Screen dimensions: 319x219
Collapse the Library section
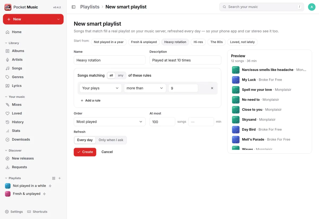(12, 43)
